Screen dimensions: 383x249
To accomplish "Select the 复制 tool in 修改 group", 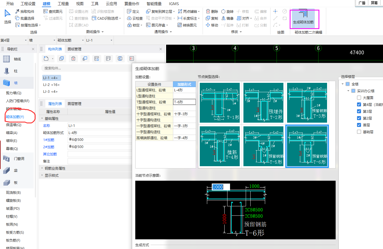I will pos(212,18).
